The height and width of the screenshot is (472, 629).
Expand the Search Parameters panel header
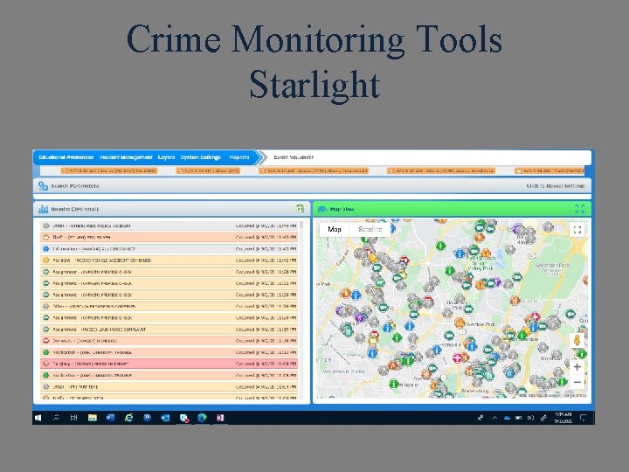[312, 186]
